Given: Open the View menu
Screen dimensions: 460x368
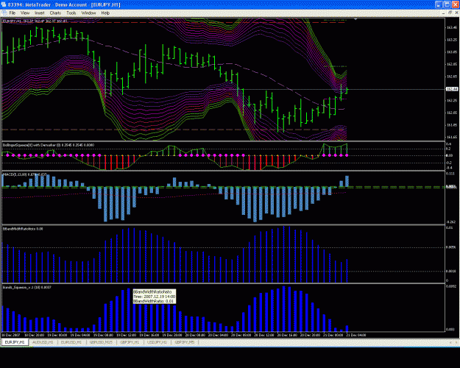Looking at the screenshot, I should (25, 13).
